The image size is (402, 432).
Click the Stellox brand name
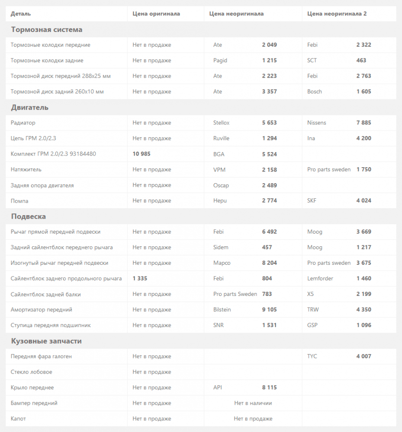coord(222,123)
